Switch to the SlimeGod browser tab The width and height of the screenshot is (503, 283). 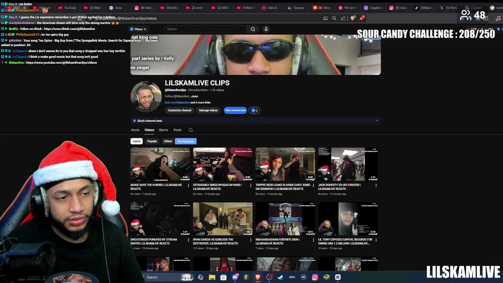(169, 8)
